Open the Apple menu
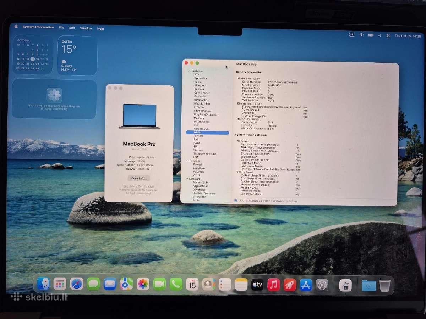Viewport: 426px width, 319px height. 16,27
